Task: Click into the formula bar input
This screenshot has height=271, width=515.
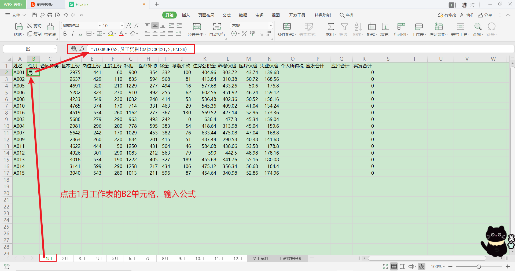Action: coord(300,49)
